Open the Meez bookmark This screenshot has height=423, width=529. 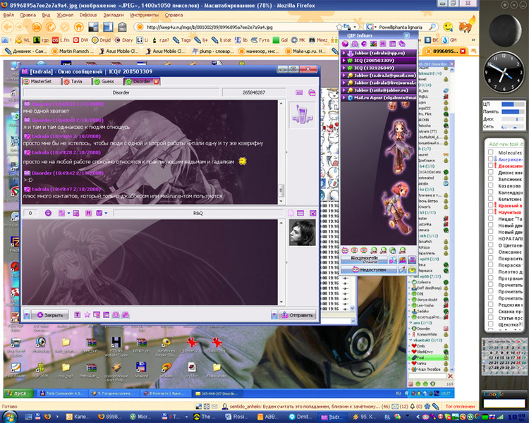[319, 39]
